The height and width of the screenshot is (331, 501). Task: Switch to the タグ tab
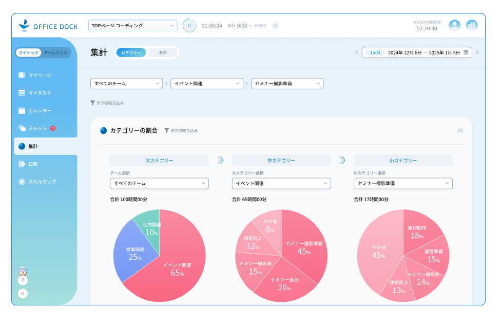[x=163, y=52]
